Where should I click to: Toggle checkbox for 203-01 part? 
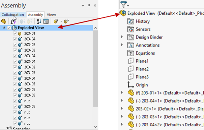[x=15, y=34]
